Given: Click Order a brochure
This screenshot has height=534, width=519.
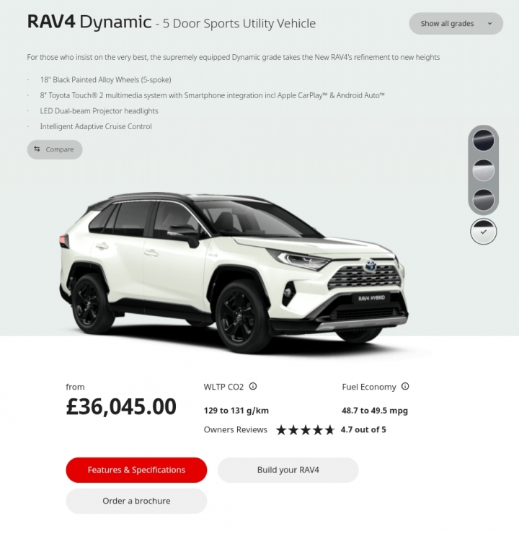Looking at the screenshot, I should tap(136, 501).
